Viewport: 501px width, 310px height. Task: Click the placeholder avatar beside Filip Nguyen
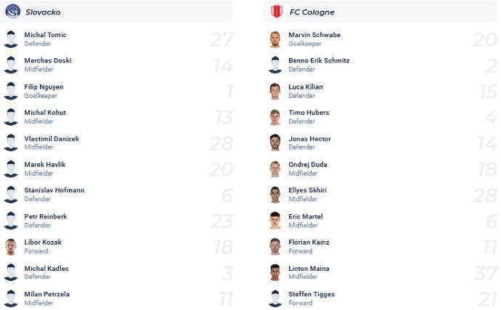(x=11, y=91)
